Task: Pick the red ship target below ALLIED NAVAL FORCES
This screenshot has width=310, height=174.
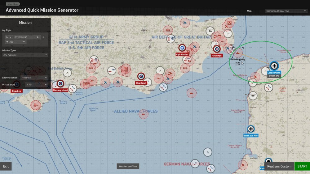Action: click(x=143, y=114)
